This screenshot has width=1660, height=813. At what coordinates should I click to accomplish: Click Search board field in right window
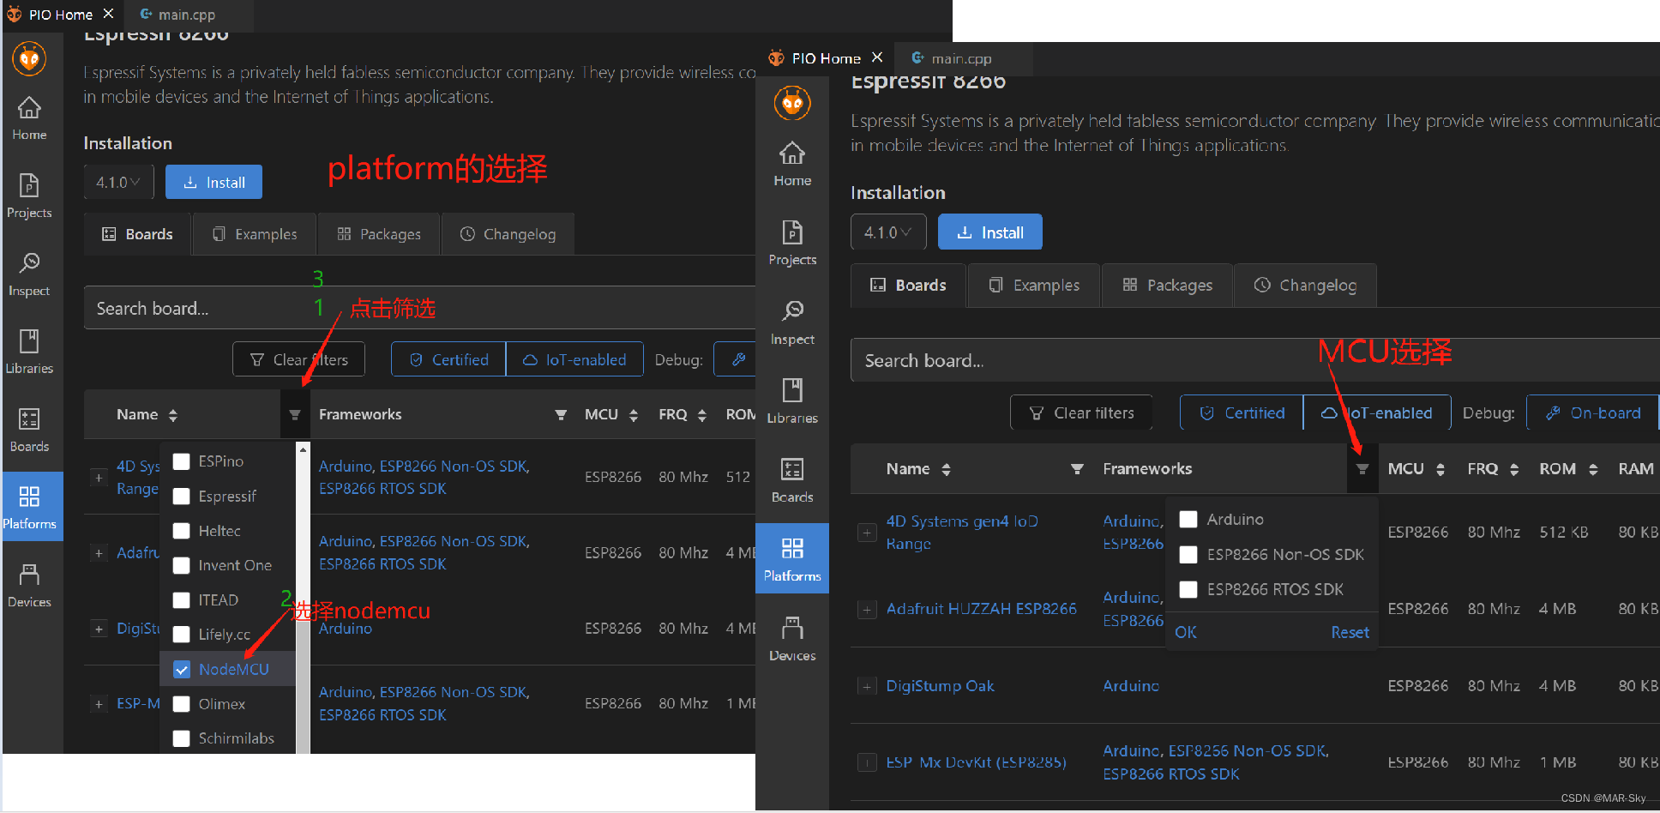(x=1255, y=360)
